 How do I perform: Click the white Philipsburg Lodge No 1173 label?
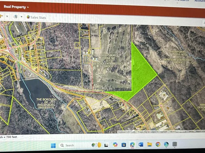(x=108, y=61)
